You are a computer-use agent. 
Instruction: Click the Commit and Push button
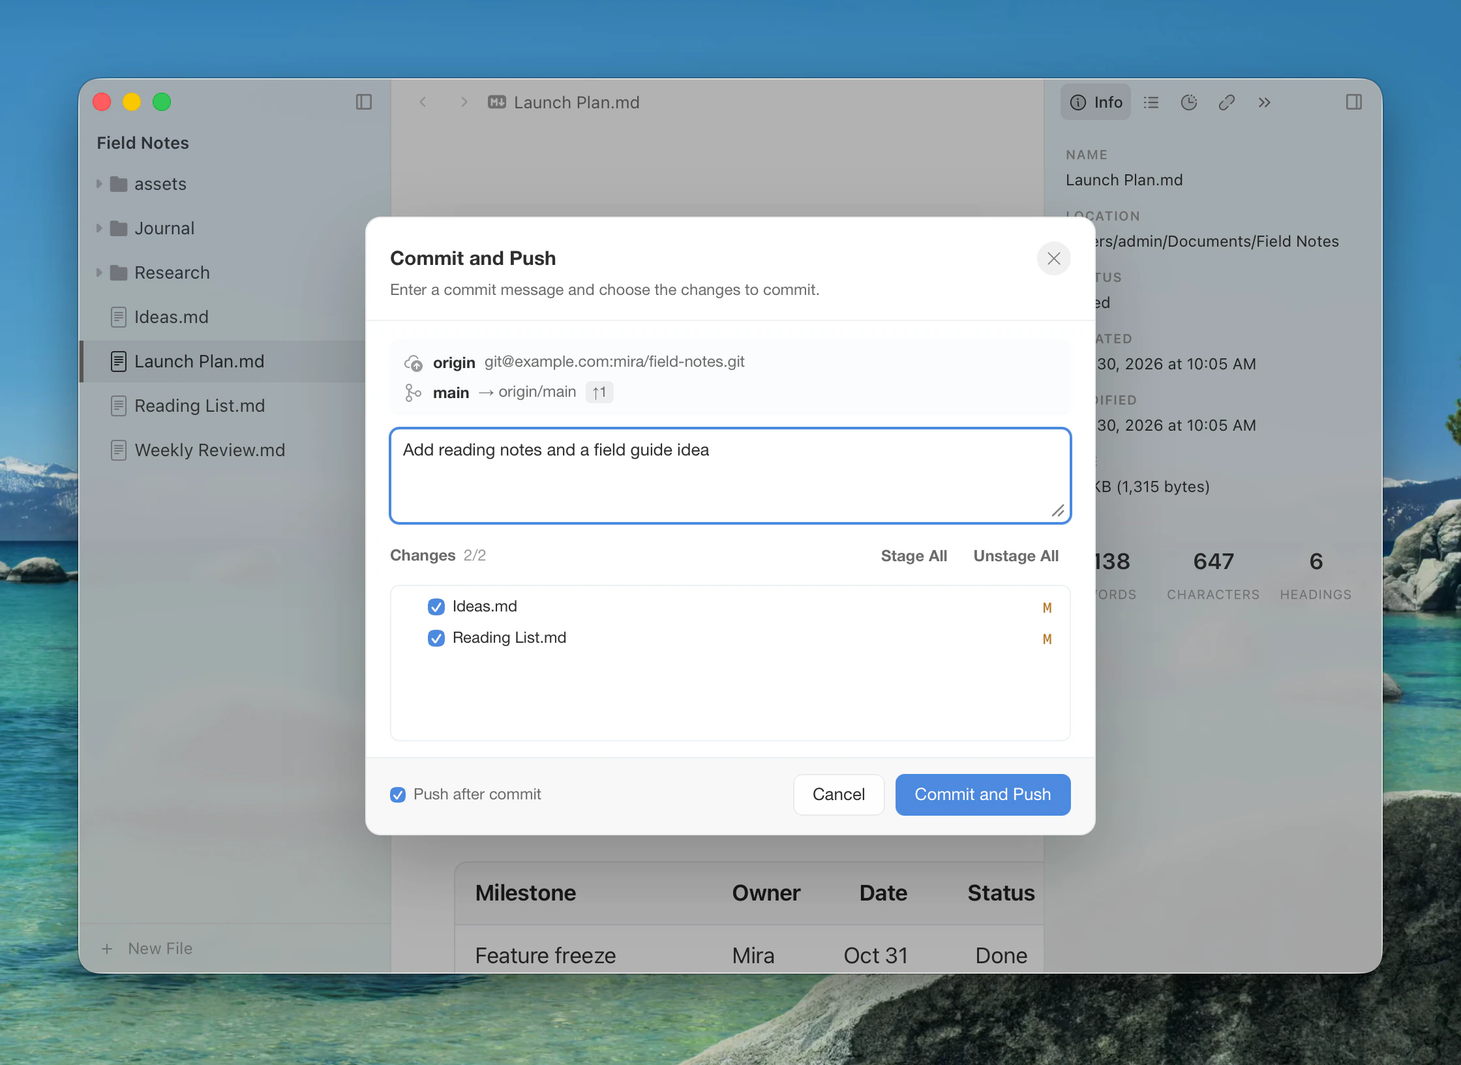pos(983,794)
